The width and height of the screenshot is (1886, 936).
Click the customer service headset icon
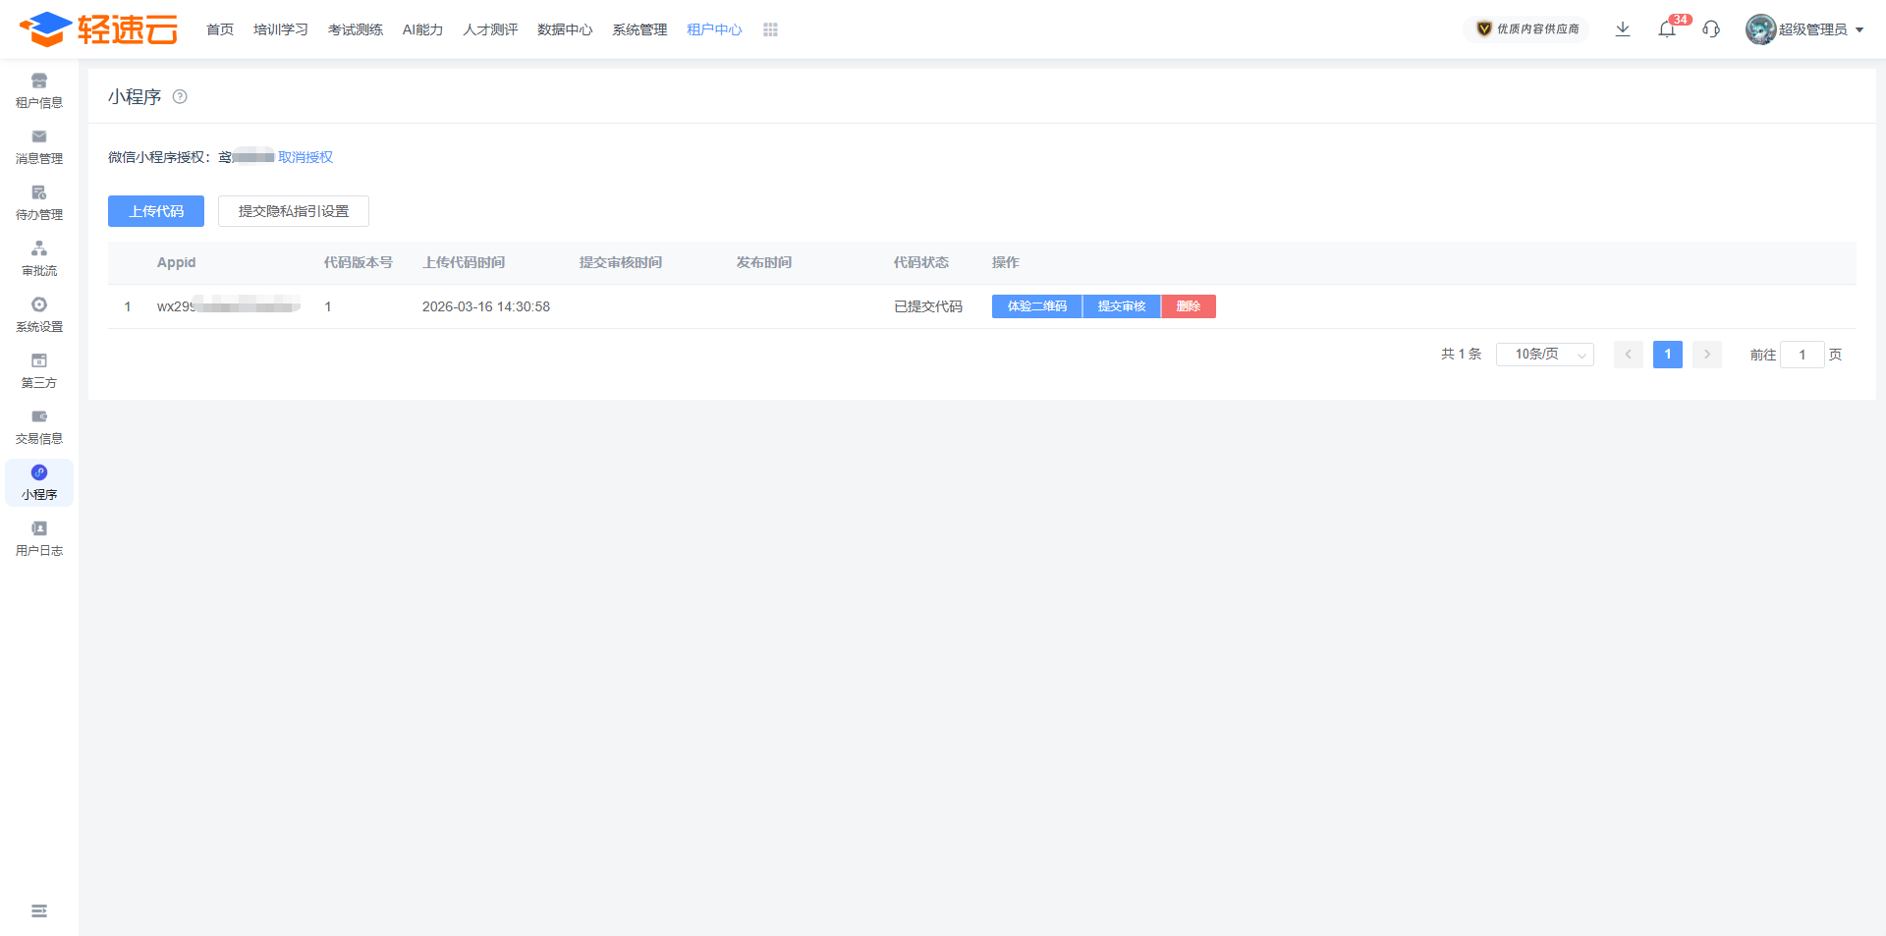pos(1711,29)
